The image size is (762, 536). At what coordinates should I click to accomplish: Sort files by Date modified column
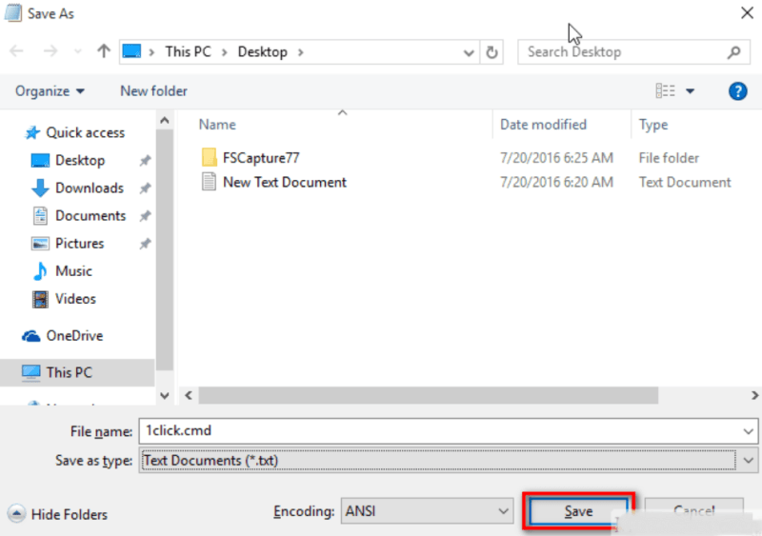point(543,125)
